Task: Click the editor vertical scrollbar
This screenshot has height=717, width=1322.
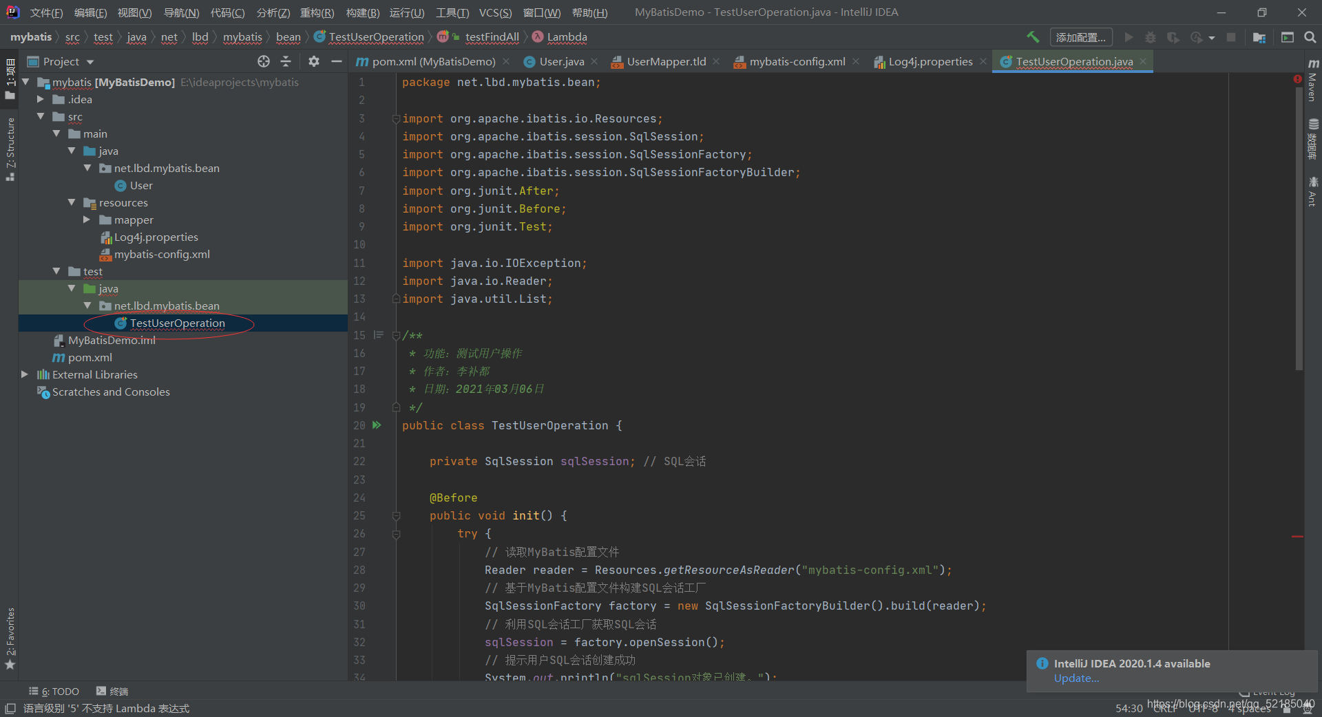Action: (x=1299, y=227)
